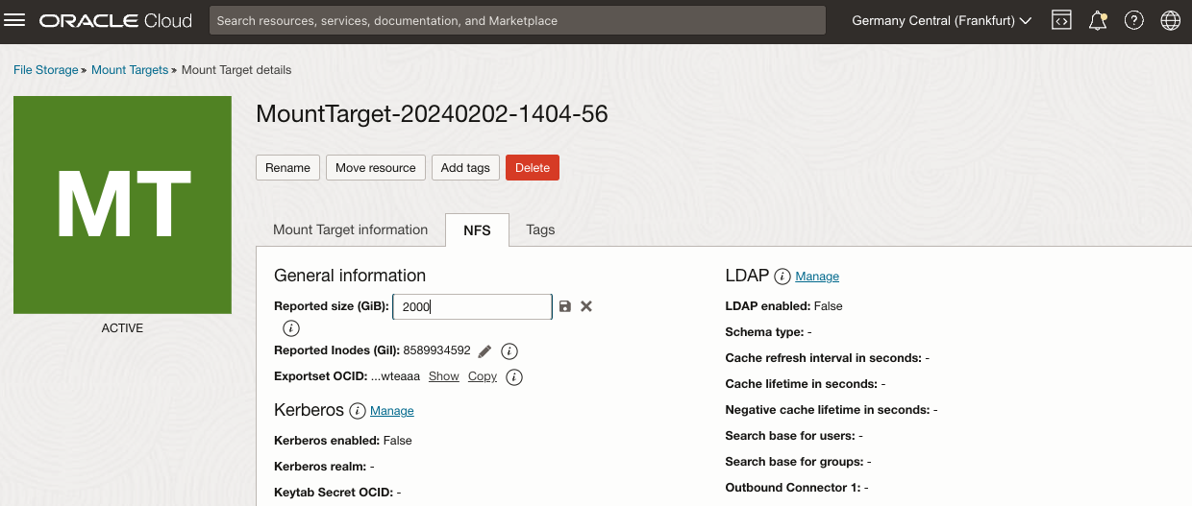Edit Reported Inodes with pencil icon
Image resolution: width=1192 pixels, height=506 pixels.
coord(484,351)
